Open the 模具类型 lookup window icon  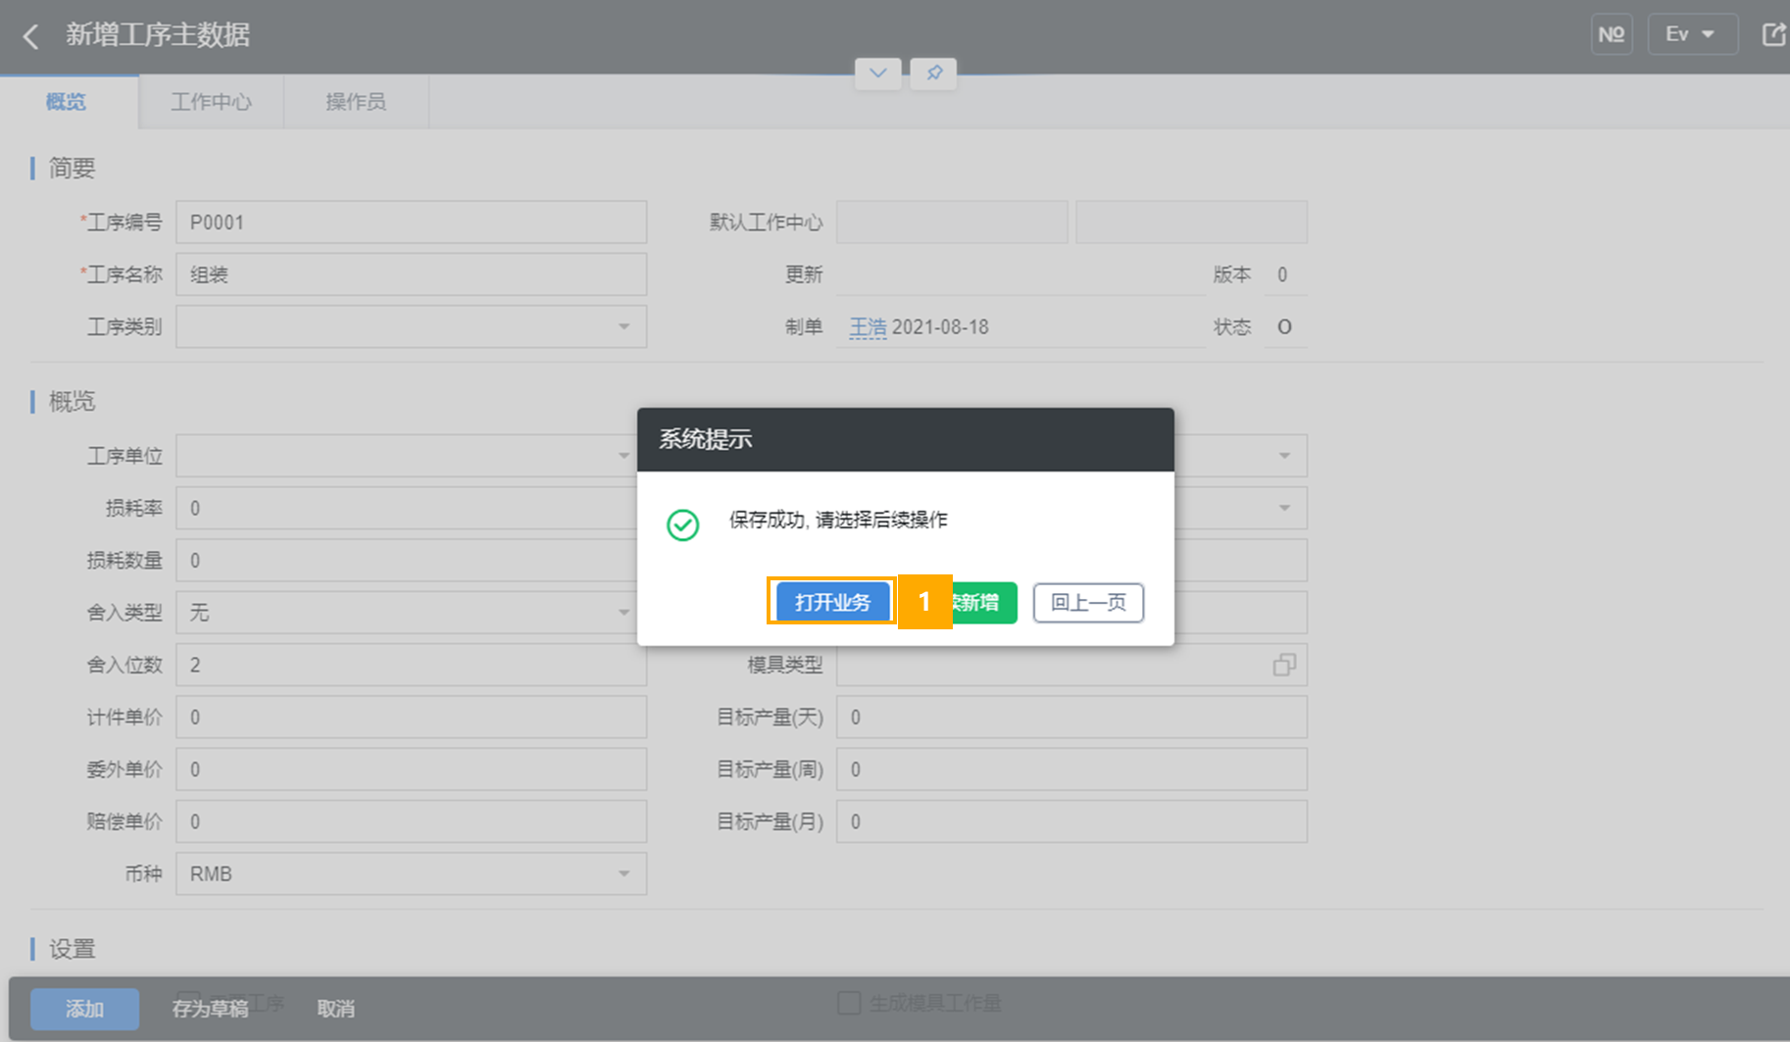tap(1284, 665)
